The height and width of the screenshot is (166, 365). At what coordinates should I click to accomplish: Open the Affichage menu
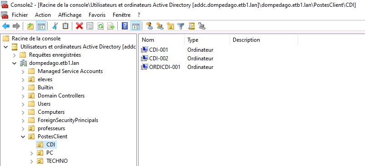click(70, 15)
